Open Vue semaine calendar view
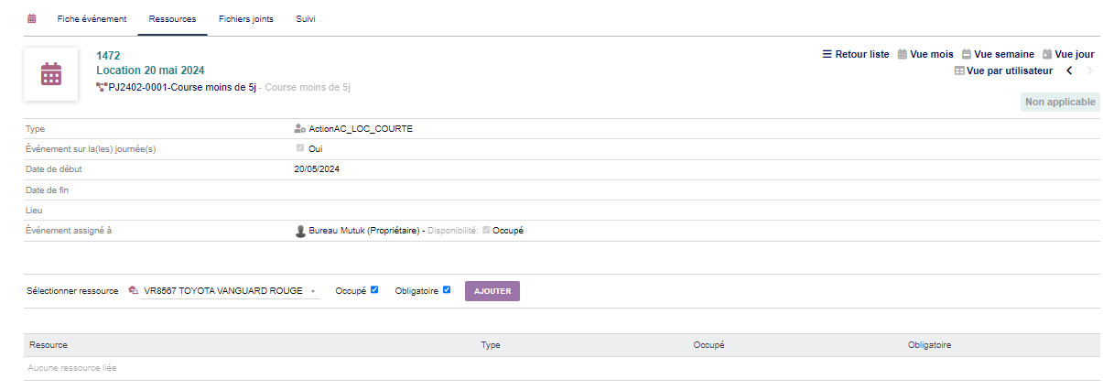 pos(998,54)
